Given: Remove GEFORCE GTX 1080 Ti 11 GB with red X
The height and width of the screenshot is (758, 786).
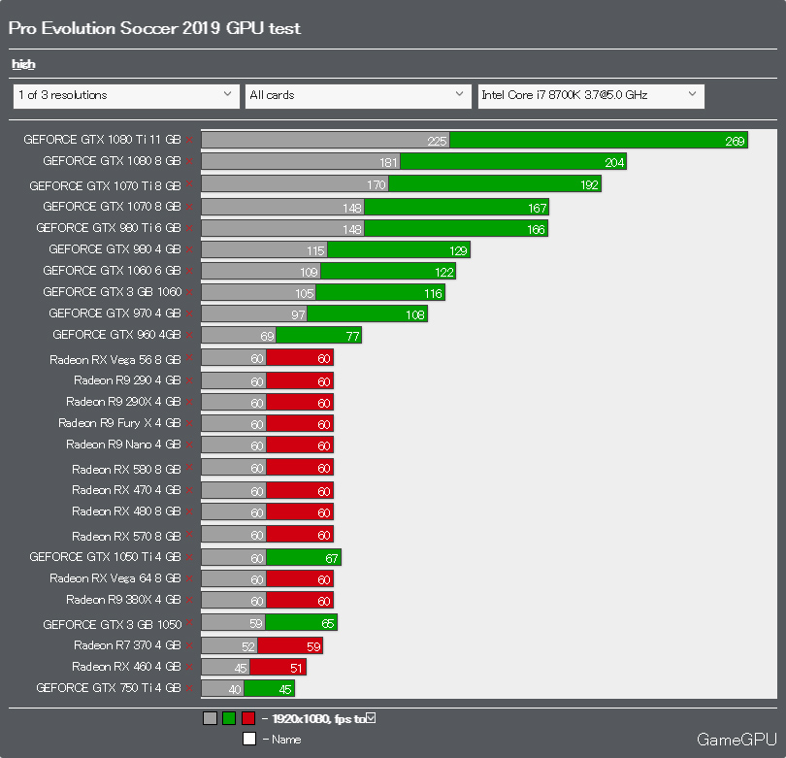Looking at the screenshot, I should coord(189,141).
